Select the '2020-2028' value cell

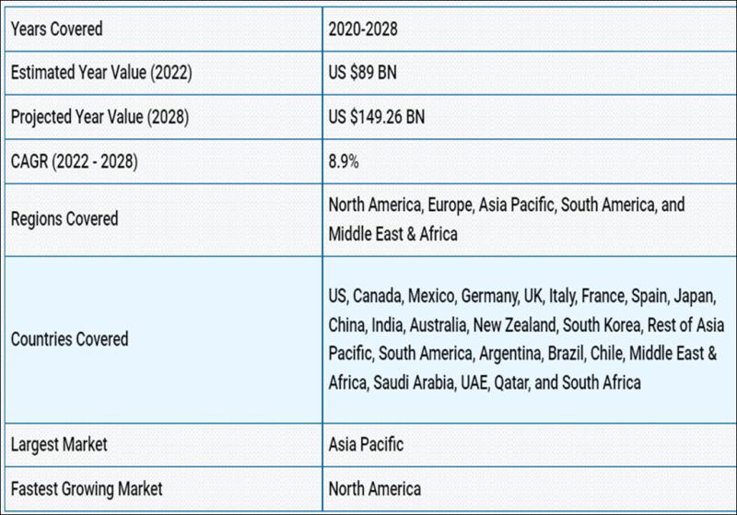[x=363, y=29]
